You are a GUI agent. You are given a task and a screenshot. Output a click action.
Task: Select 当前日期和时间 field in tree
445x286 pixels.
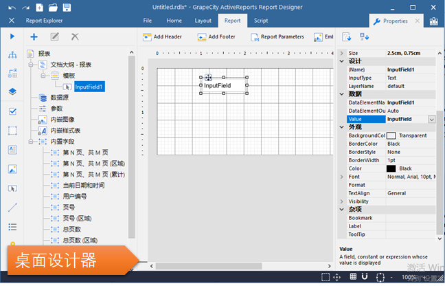coord(84,186)
